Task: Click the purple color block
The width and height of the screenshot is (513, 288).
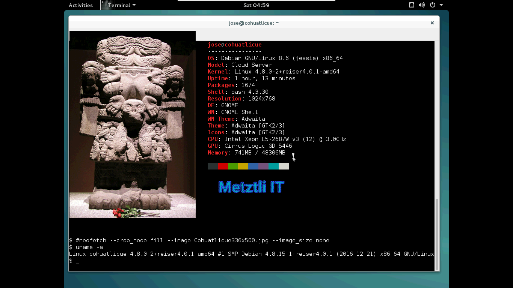Action: tap(263, 166)
